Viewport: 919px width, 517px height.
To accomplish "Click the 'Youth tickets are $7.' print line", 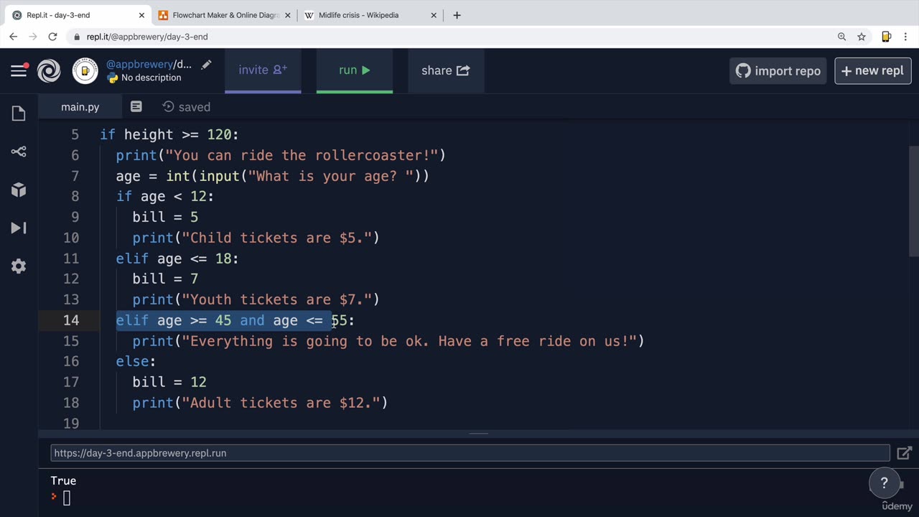I will tap(256, 299).
